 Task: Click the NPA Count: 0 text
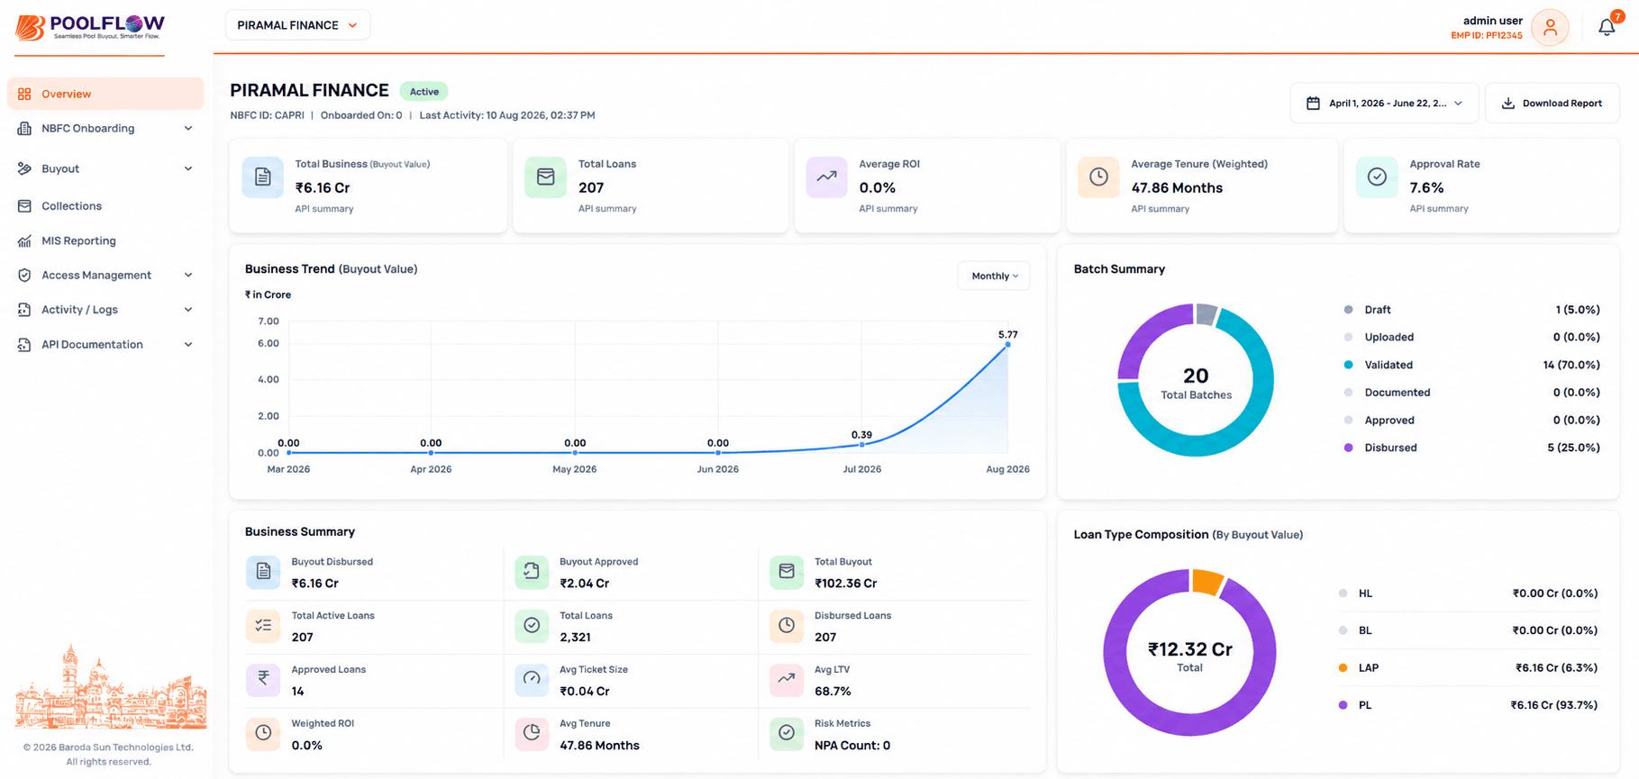tap(852, 746)
